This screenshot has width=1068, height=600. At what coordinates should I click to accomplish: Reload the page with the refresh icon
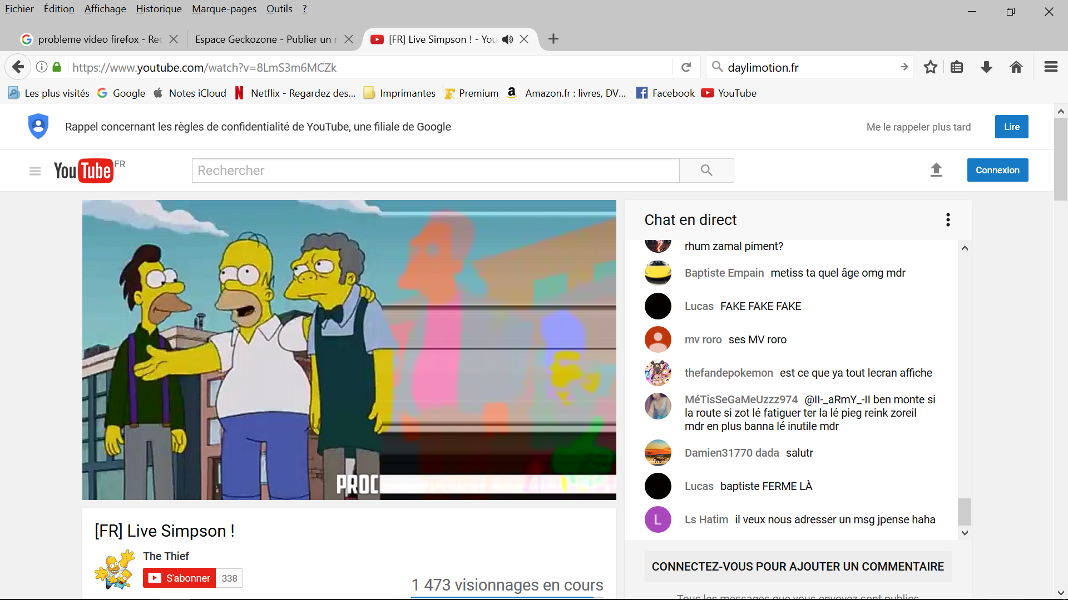pyautogui.click(x=686, y=67)
